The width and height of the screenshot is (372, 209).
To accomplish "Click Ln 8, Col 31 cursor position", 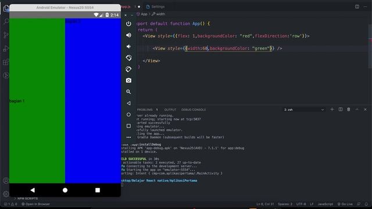I will 265,204.
